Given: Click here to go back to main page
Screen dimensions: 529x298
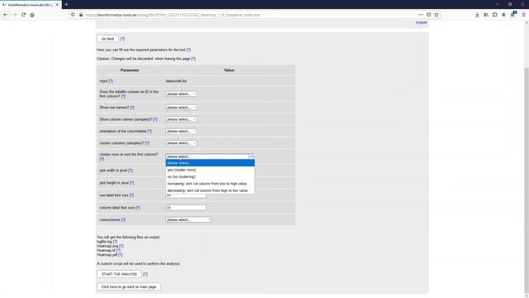Looking at the screenshot, I should click(129, 287).
